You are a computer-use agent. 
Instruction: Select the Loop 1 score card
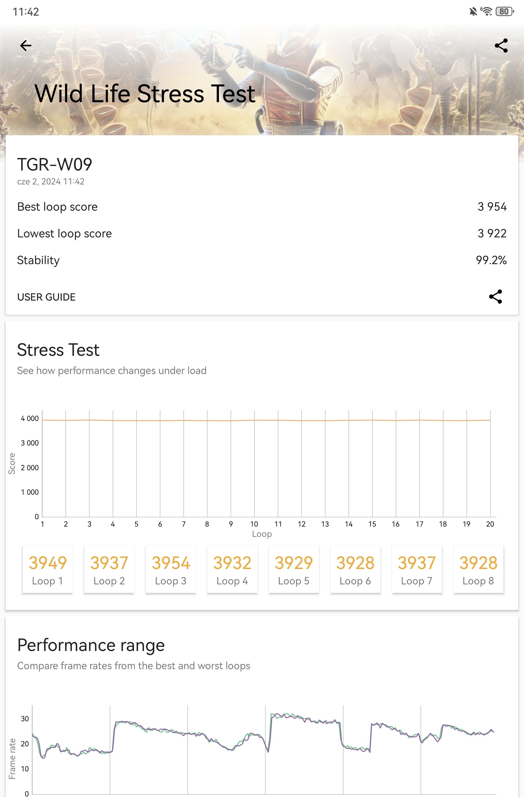coord(48,569)
